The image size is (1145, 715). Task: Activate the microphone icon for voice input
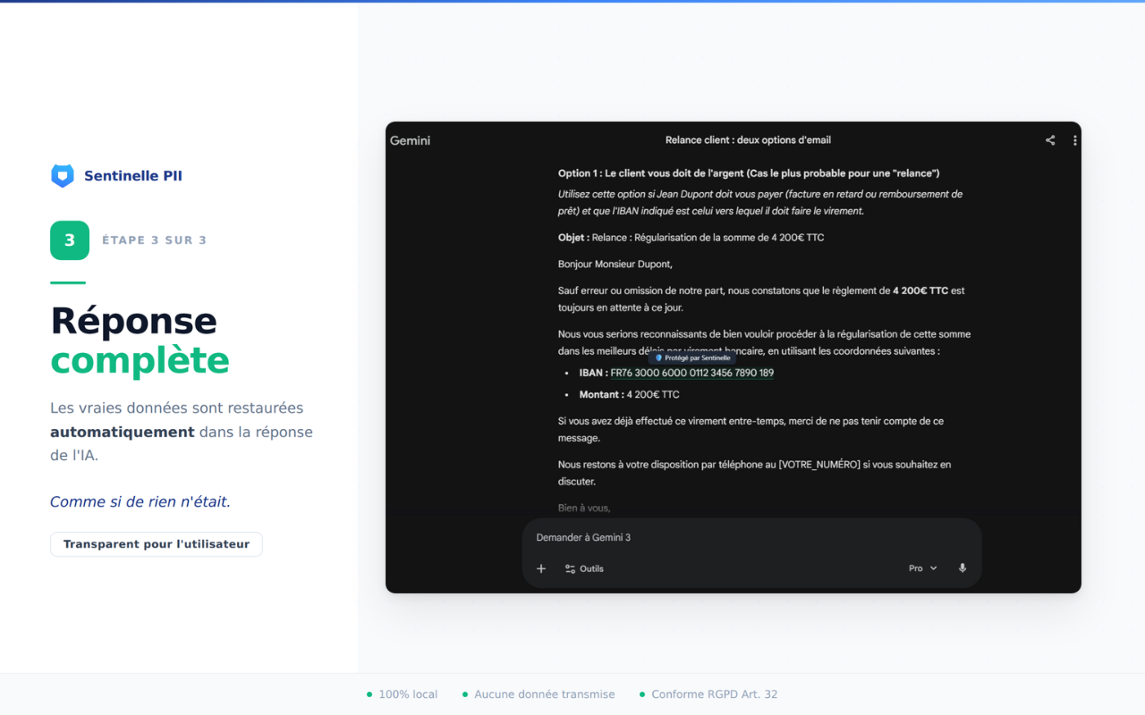(962, 568)
